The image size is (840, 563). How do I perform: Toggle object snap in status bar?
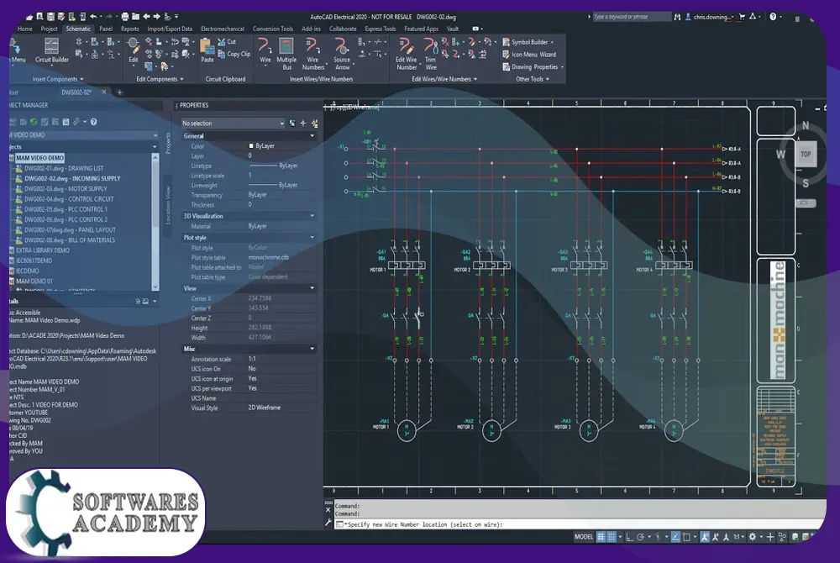[x=686, y=537]
